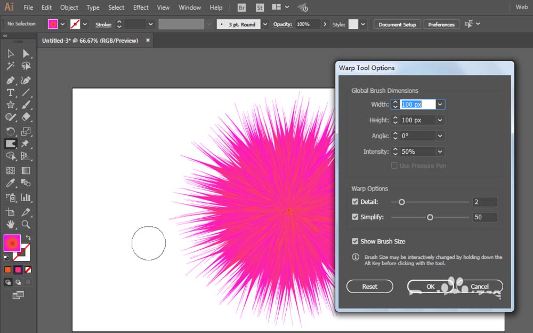Toggle the Use Pressure Pen checkbox
Screen dimensions: 533x333
pos(394,165)
